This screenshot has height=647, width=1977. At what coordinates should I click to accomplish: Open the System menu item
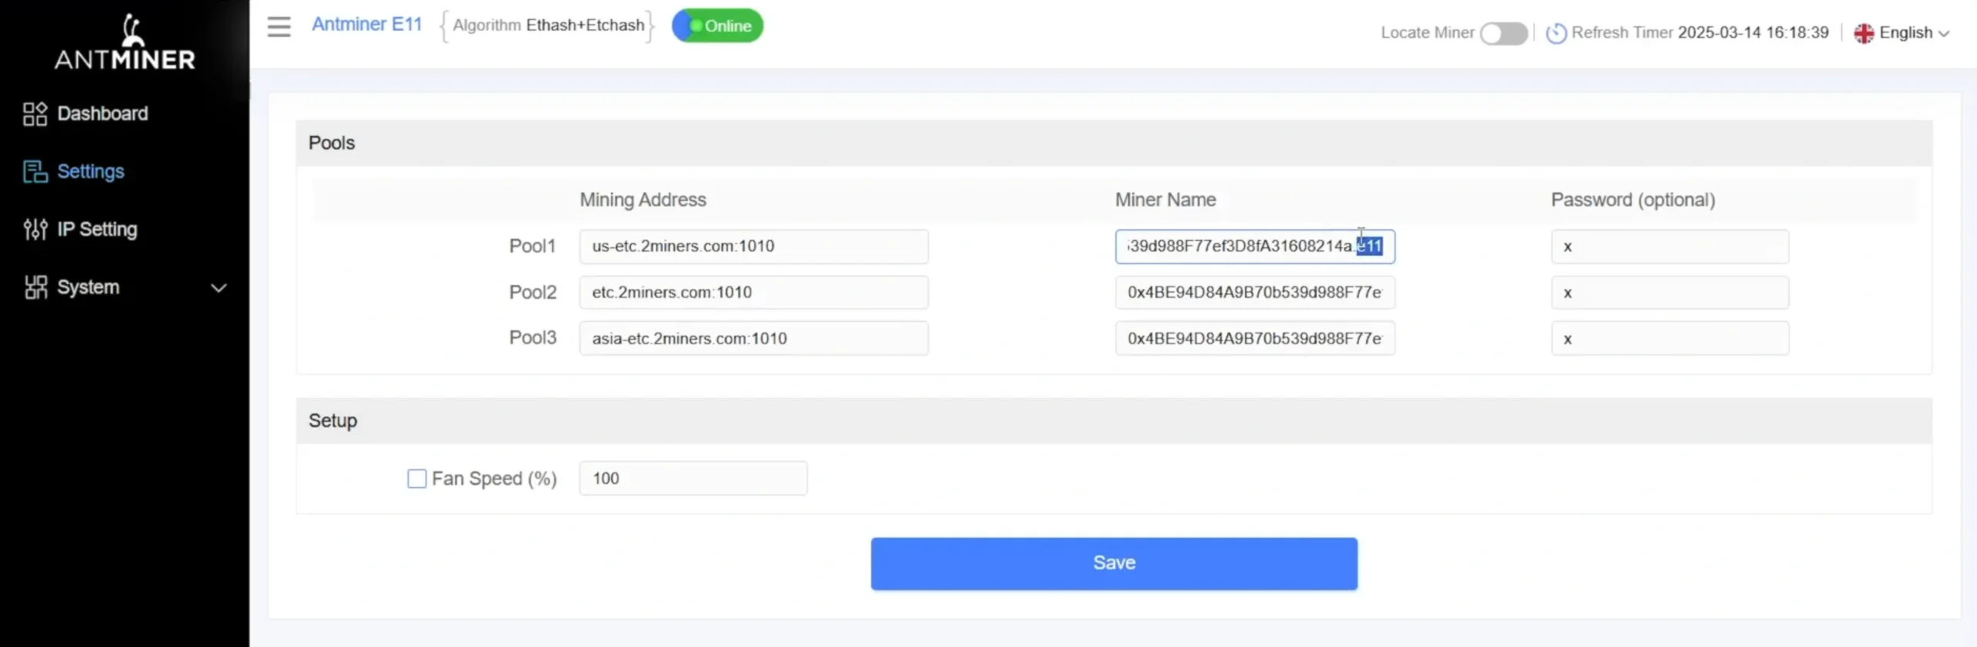pos(88,287)
